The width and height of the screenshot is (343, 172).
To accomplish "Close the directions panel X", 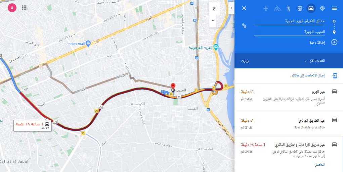I will pyautogui.click(x=244, y=8).
